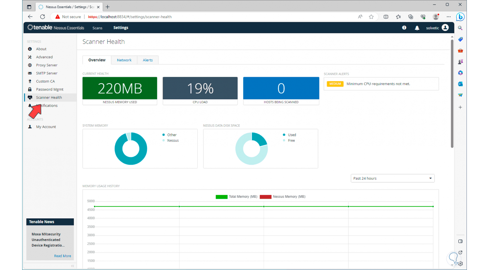Open Bing Copilot sidebar icon
Screen dimensions: 489x270
[460, 17]
